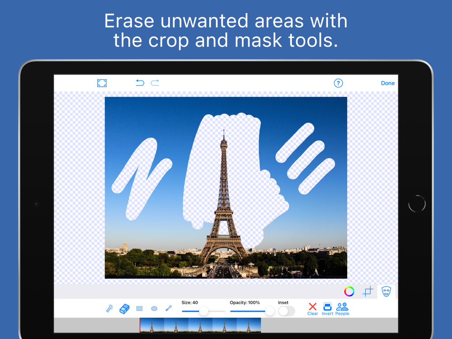
Task: Click the Eiffel Tower image canvas
Action: [x=226, y=188]
